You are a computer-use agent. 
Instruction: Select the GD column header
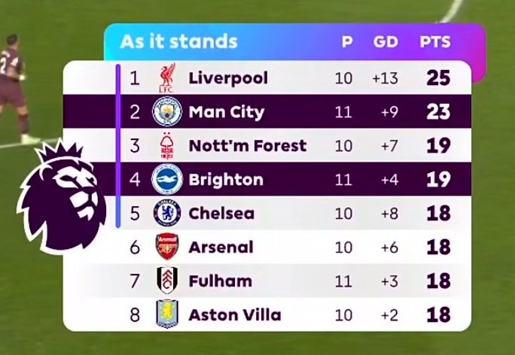(x=385, y=42)
